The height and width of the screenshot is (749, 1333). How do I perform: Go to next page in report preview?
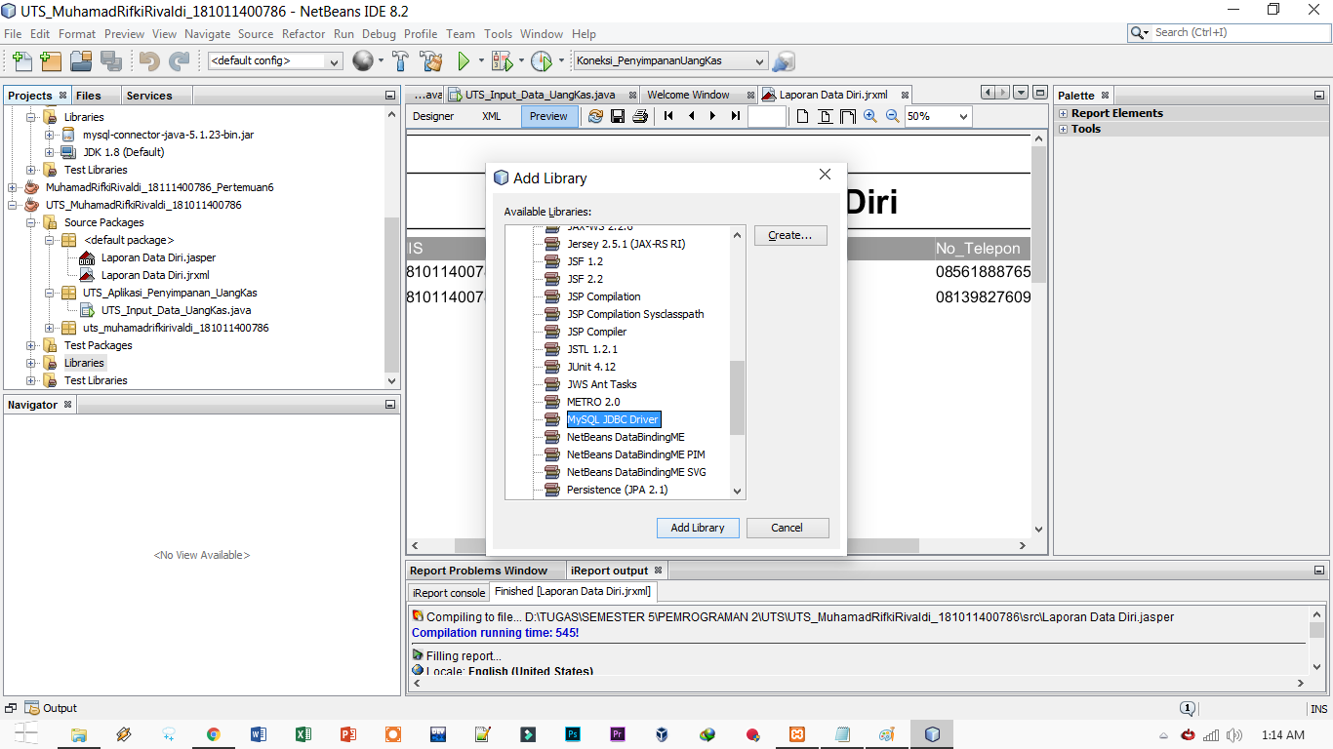point(713,116)
